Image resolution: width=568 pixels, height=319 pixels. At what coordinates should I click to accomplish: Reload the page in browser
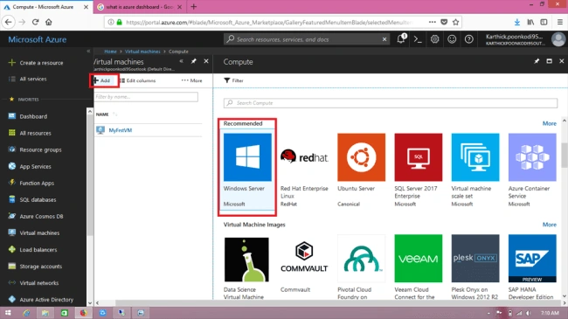click(x=35, y=22)
